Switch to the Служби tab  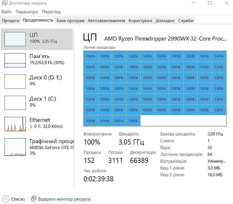coord(186,20)
